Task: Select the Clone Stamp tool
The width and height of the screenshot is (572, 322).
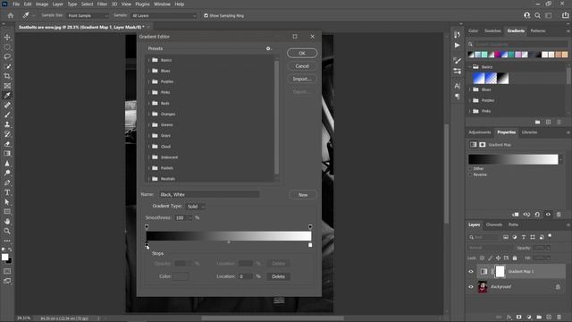Action: (x=7, y=124)
